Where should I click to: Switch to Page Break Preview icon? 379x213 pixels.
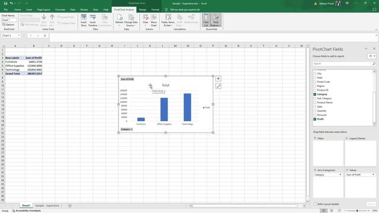tap(339, 211)
